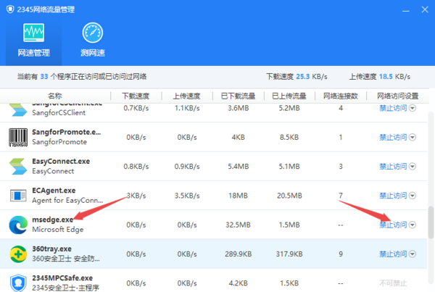Open the 网速管理 tab
Viewport: 435px width, 292px height.
click(x=32, y=40)
